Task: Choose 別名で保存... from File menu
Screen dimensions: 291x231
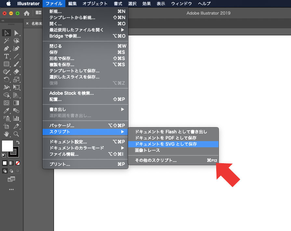Action: pyautogui.click(x=86, y=58)
